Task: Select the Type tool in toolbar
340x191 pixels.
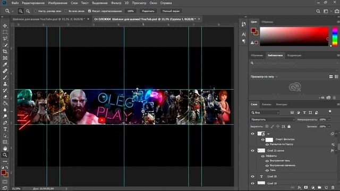Action: pos(5,129)
